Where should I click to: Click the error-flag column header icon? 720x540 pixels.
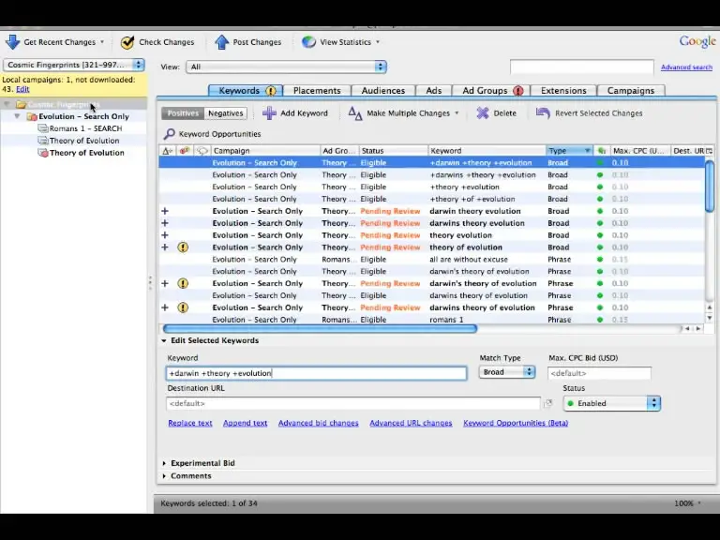pos(185,151)
